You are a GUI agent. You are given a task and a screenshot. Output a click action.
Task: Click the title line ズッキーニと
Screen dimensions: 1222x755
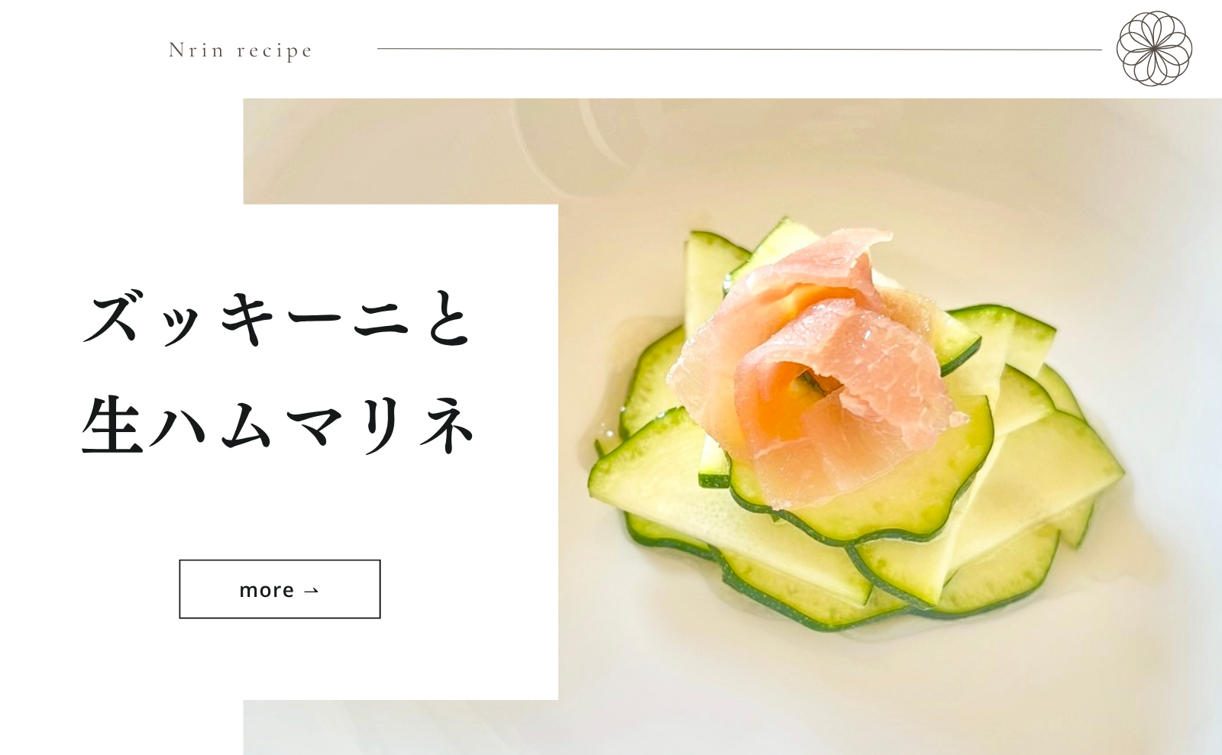click(277, 319)
